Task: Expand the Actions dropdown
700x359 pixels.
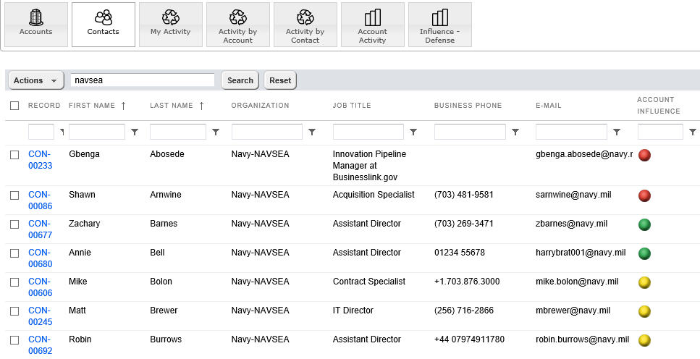Action: [x=35, y=80]
